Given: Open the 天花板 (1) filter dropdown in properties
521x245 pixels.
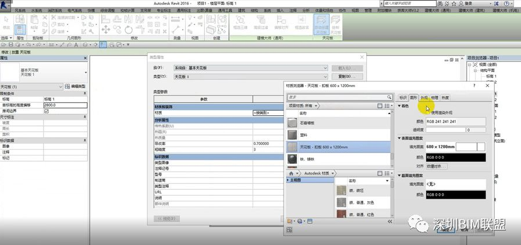Looking at the screenshot, I should pyautogui.click(x=31, y=87).
